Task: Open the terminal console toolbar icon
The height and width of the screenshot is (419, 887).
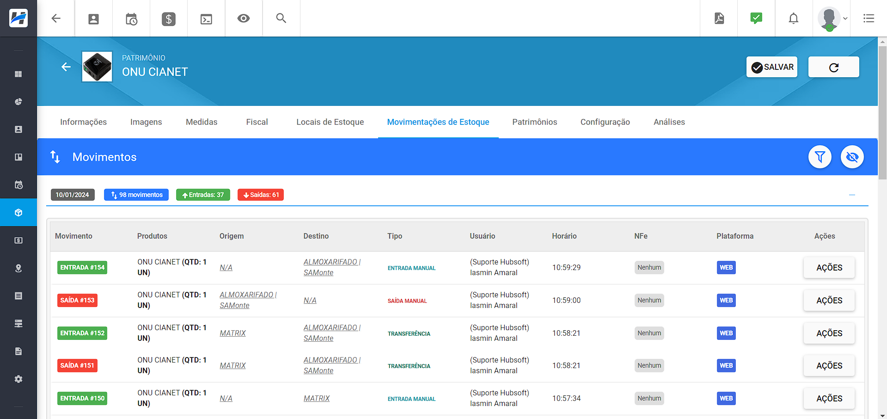Action: pyautogui.click(x=206, y=19)
